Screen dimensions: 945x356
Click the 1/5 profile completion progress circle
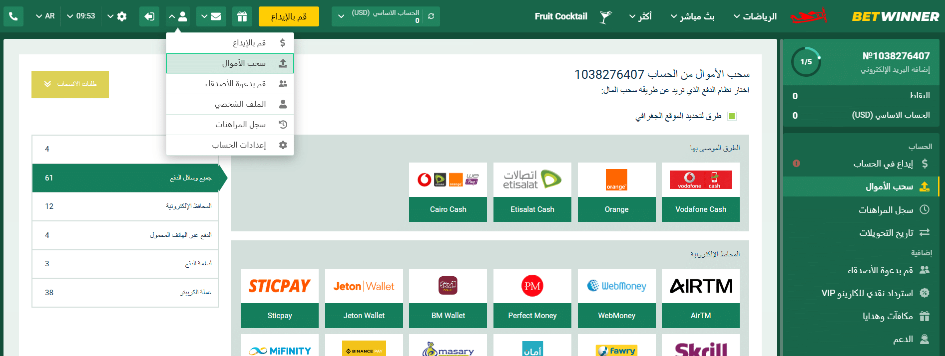(x=806, y=62)
